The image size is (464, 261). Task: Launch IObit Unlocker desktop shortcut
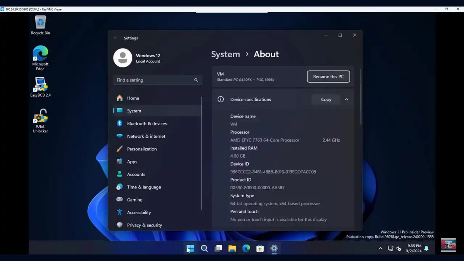coord(40,121)
